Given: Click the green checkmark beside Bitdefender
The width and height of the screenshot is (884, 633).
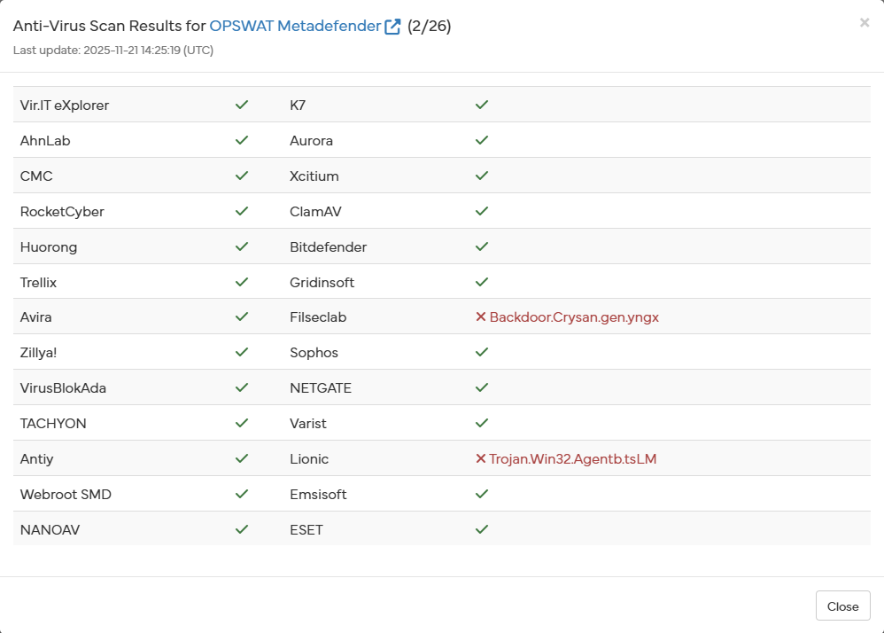Looking at the screenshot, I should [x=482, y=246].
